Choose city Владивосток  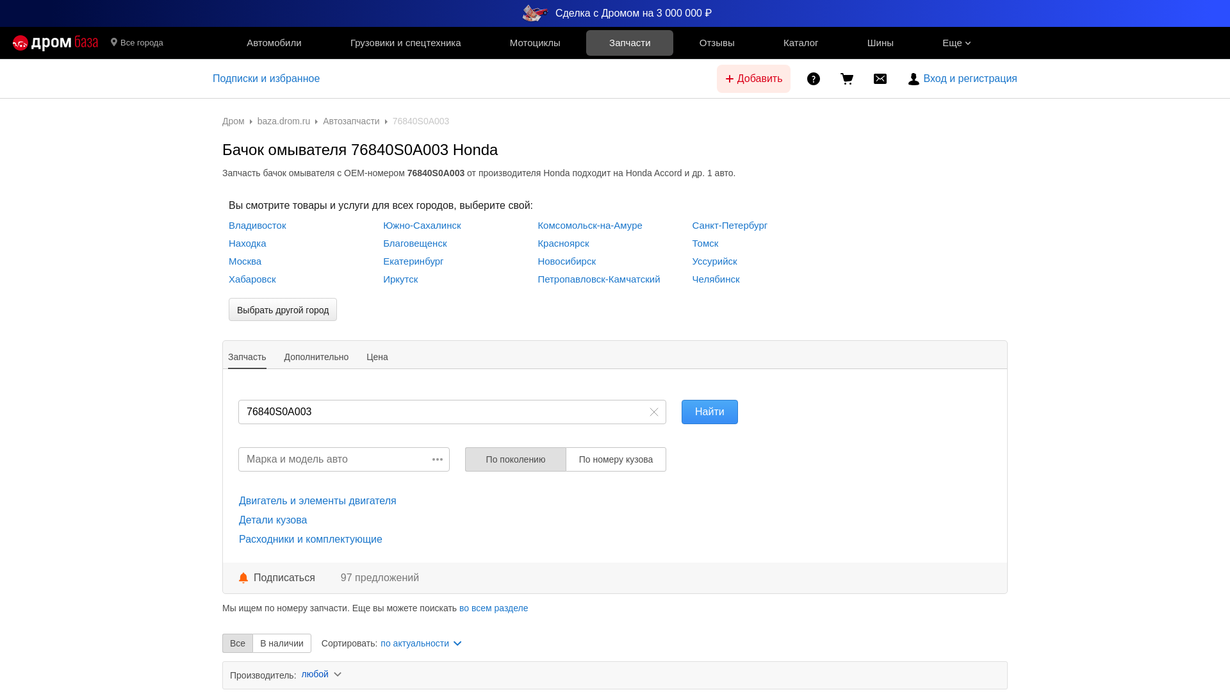coord(258,226)
